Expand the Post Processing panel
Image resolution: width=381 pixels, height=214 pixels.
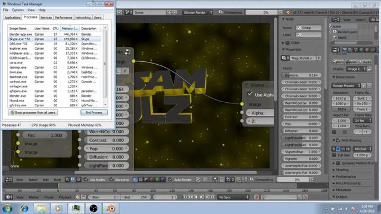pyautogui.click(x=348, y=183)
